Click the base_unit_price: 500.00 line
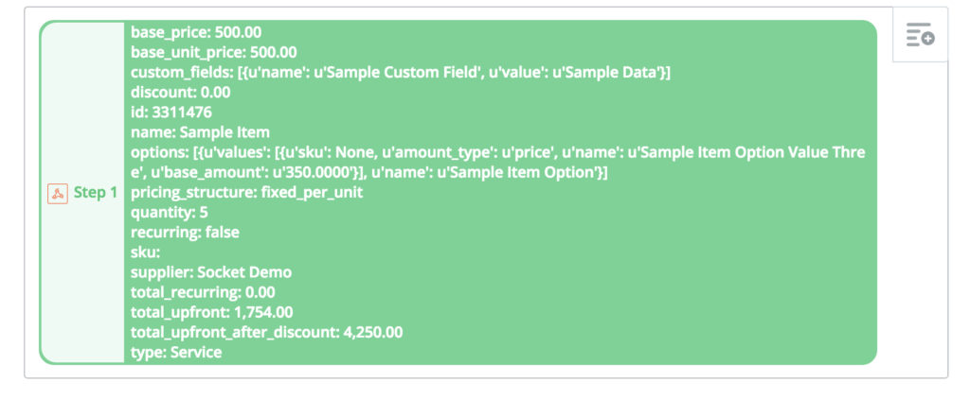Screen dimensions: 970x400 [213, 52]
